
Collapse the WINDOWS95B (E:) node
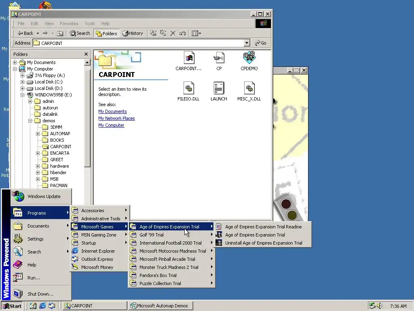pos(23,95)
